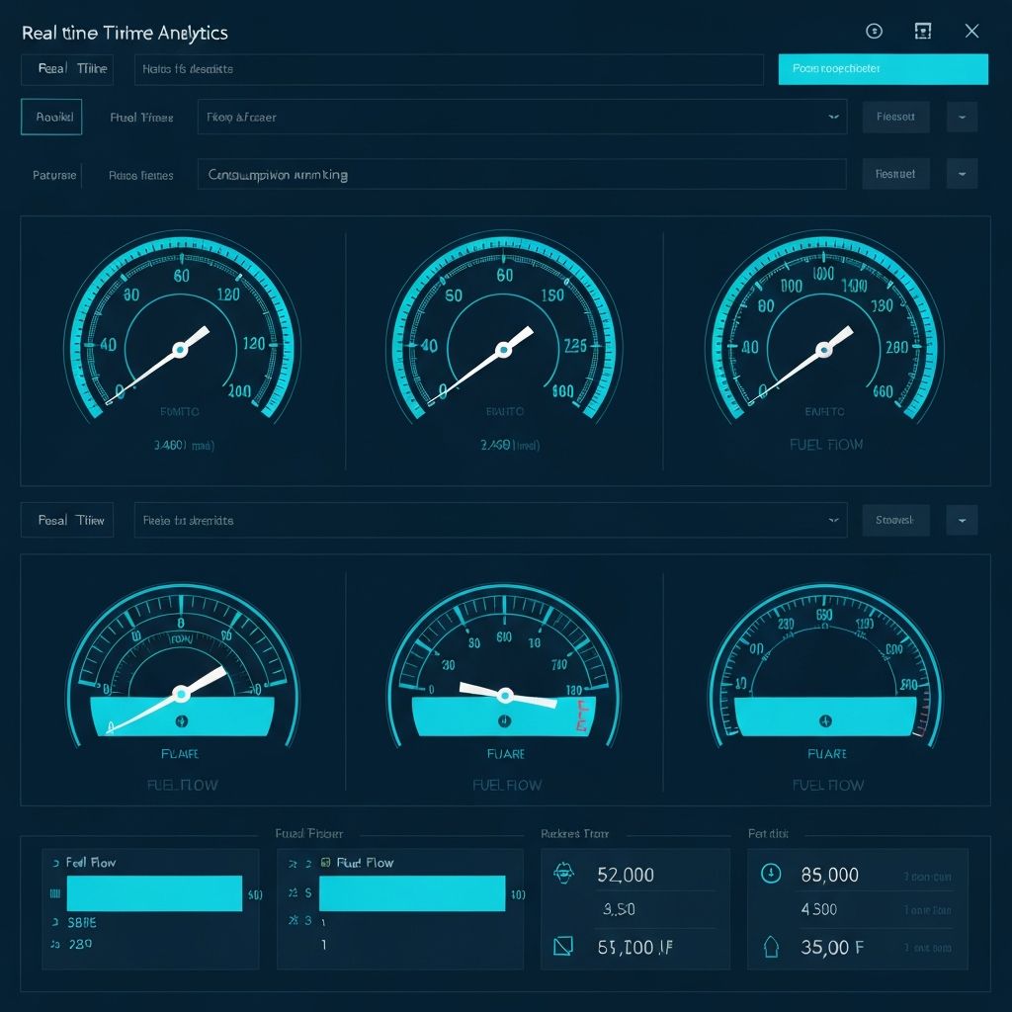Open the dropdown beside the first Fiesott button
The width and height of the screenshot is (1012, 1012).
pyautogui.click(x=962, y=117)
